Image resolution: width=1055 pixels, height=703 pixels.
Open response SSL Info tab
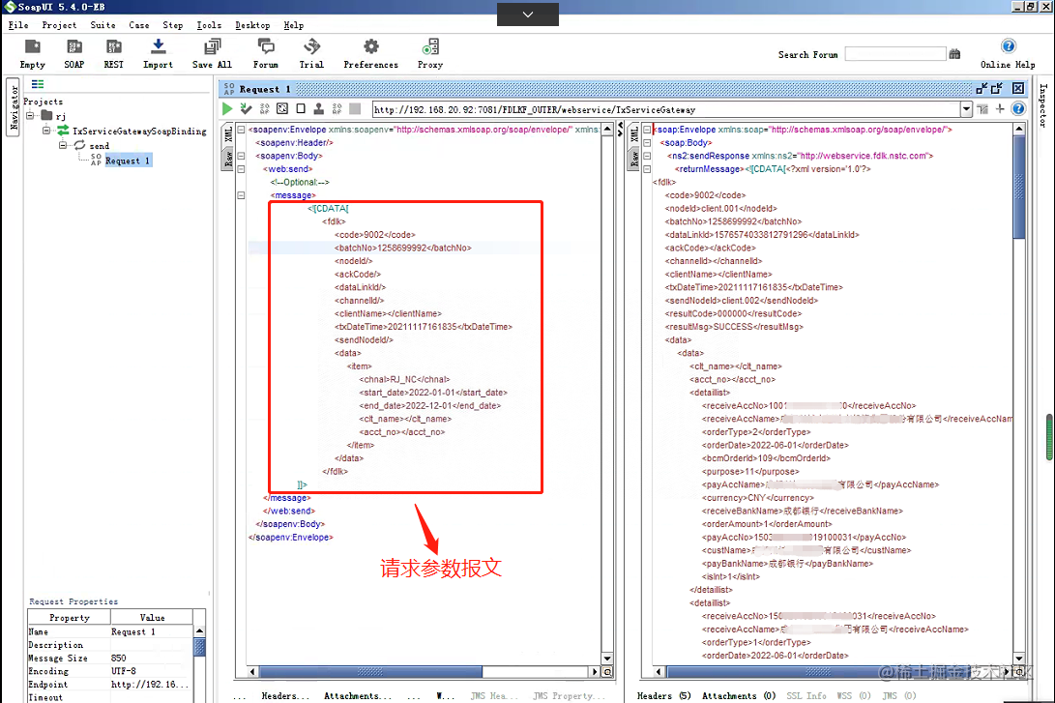pos(806,695)
